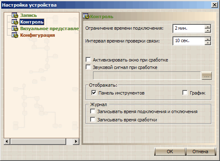
Task: Enable Звуковой сигнал при сработке checkbox
Action: pyautogui.click(x=88, y=67)
